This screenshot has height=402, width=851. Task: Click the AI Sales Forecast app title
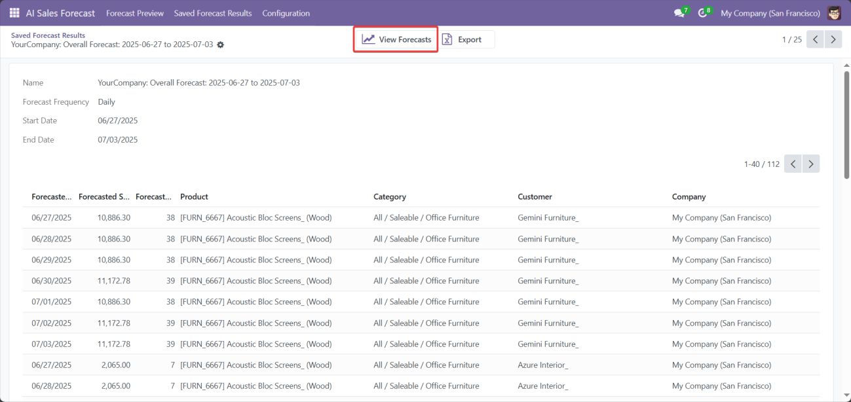tap(60, 13)
